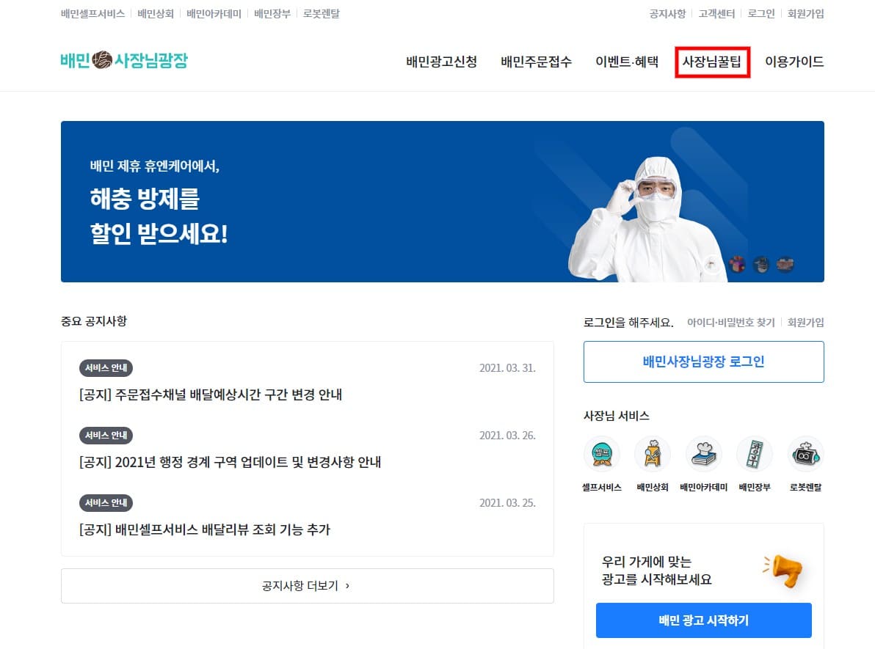The width and height of the screenshot is (875, 649).
Task: Click the date text 2021. 03. 26.
Action: tap(507, 436)
